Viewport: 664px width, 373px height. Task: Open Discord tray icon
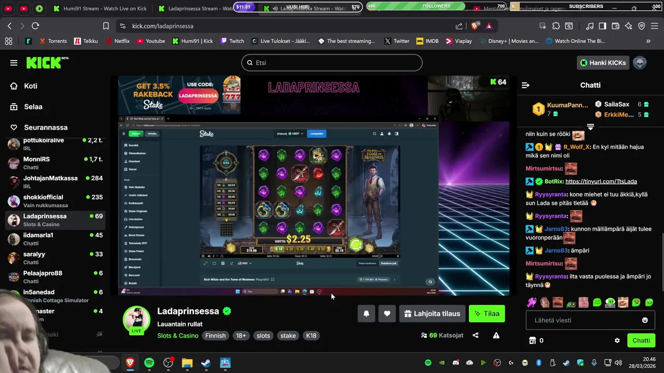click(x=455, y=363)
